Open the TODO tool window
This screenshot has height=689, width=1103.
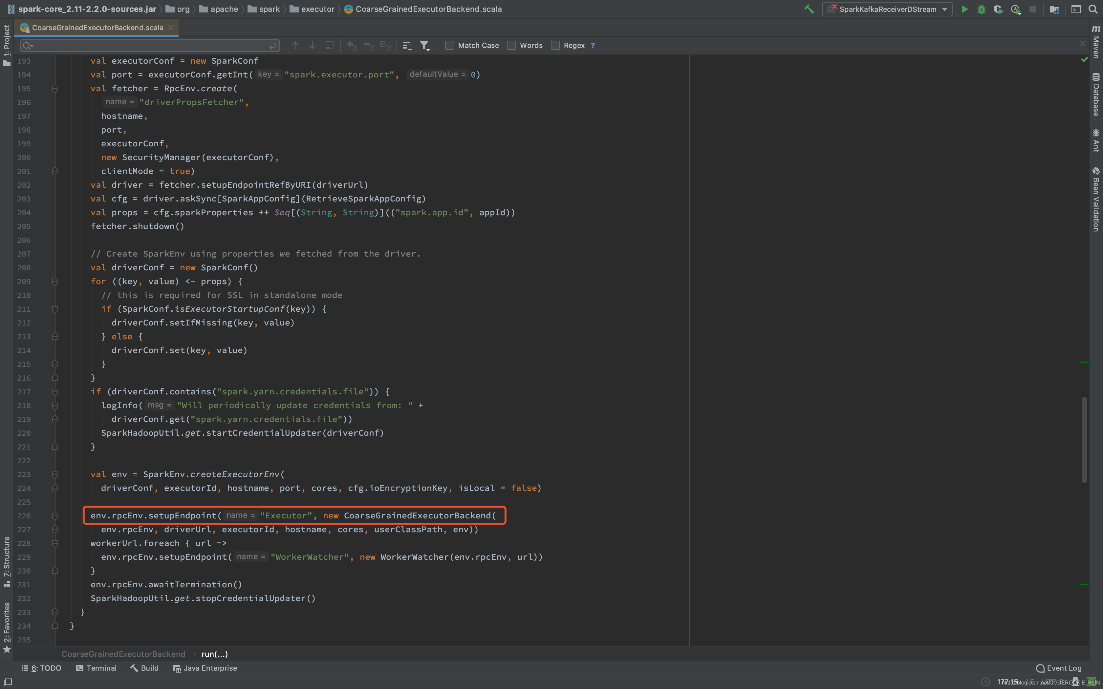[41, 668]
